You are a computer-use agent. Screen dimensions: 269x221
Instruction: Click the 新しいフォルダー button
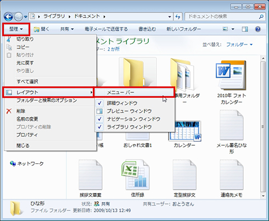tap(183, 29)
